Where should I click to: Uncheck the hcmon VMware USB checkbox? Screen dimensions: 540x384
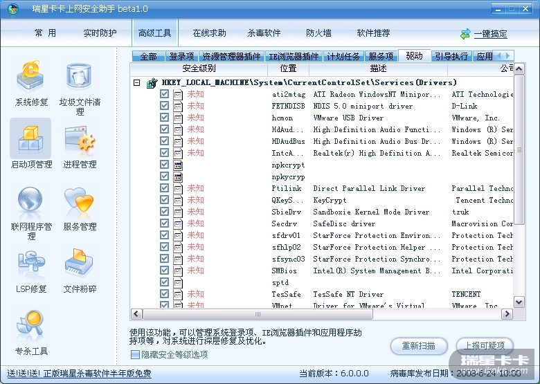164,118
